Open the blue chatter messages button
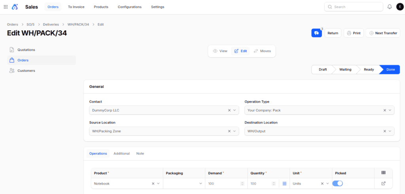The image size is (405, 194). 316,33
